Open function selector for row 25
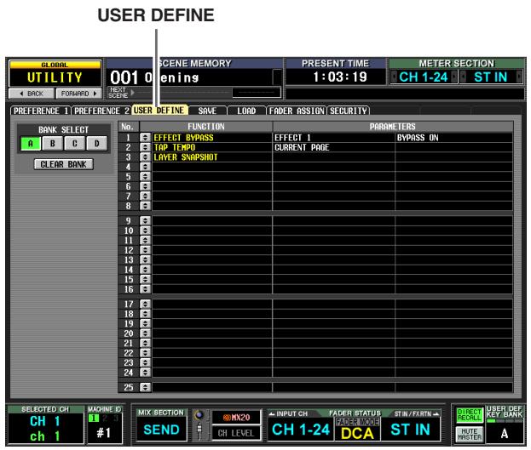 (x=145, y=387)
